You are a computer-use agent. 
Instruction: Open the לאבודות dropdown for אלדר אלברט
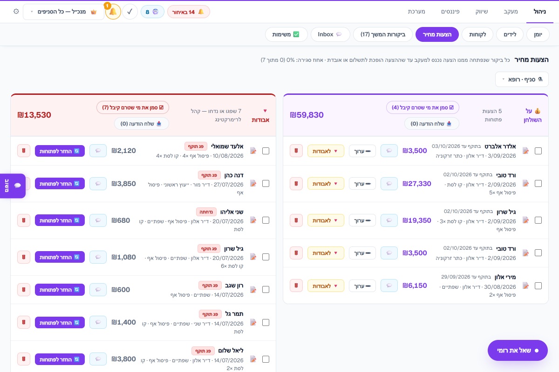coord(326,151)
